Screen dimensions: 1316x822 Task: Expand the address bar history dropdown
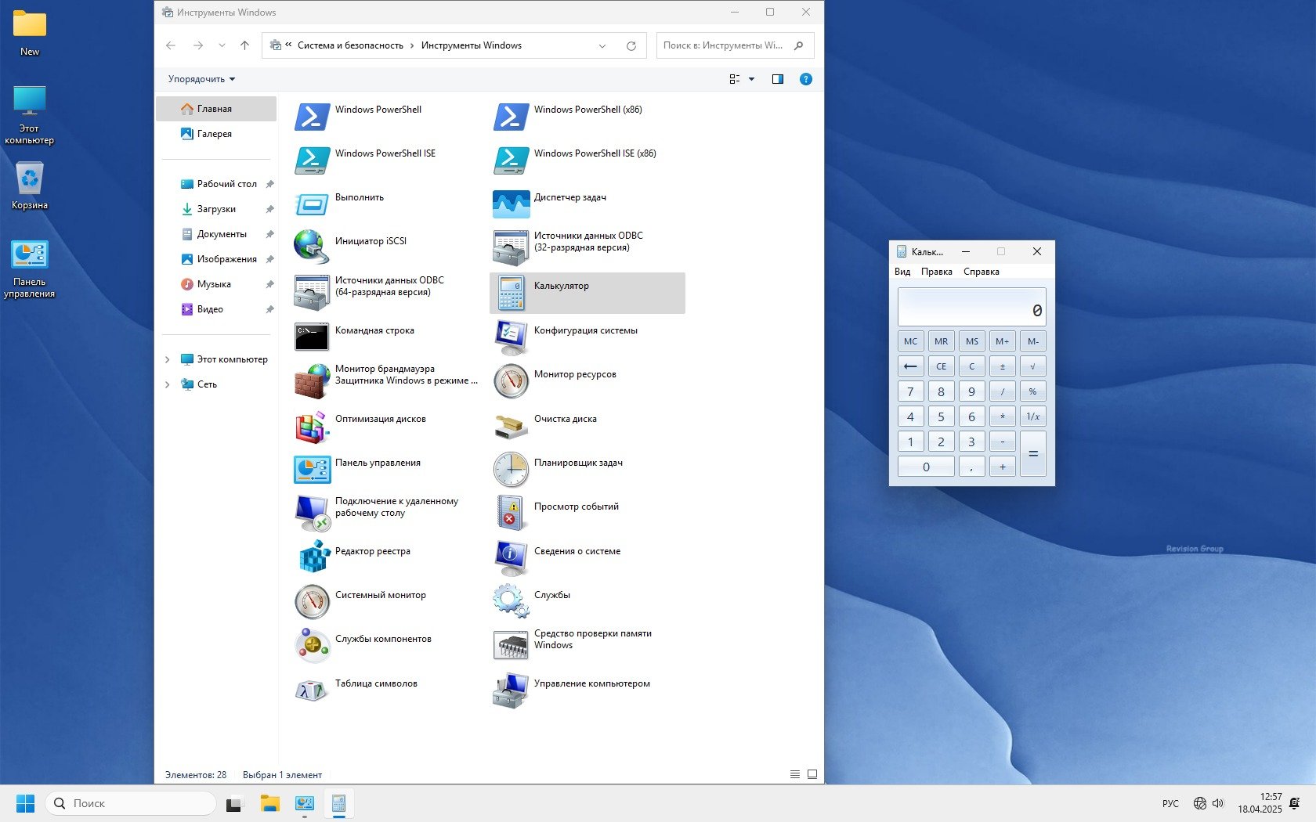click(x=602, y=45)
